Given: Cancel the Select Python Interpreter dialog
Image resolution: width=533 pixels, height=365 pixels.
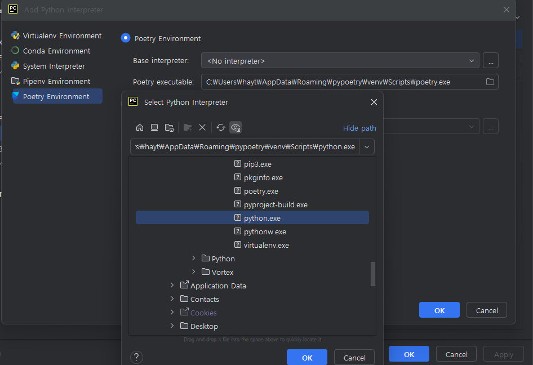Looking at the screenshot, I should pyautogui.click(x=354, y=358).
